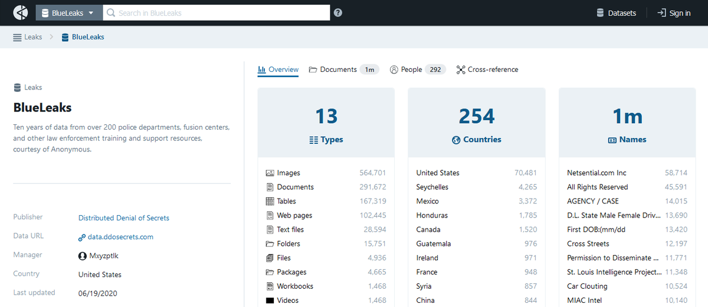Open the search help question mark icon
Image resolution: width=708 pixels, height=307 pixels.
tap(338, 13)
